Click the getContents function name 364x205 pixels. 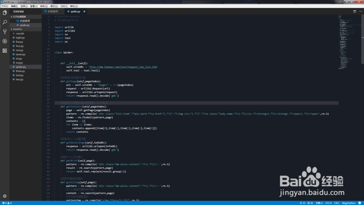coord(74,107)
